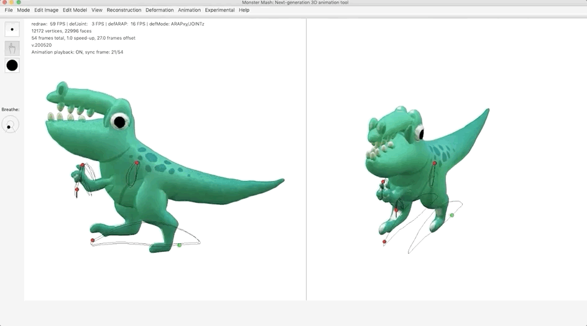
Task: Open the File menu
Action: [x=9, y=10]
